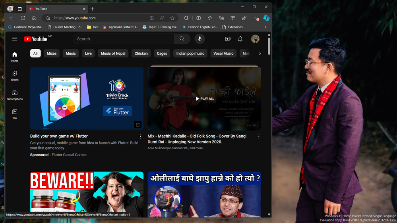Open Extensions bookmark
Image resolution: width=397 pixels, height=223 pixels.
(232, 27)
